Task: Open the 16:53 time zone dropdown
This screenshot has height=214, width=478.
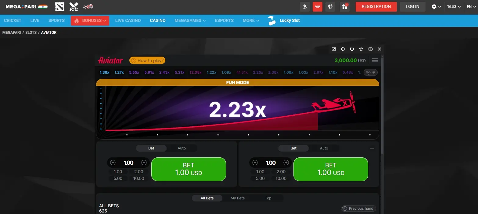Action: click(454, 6)
